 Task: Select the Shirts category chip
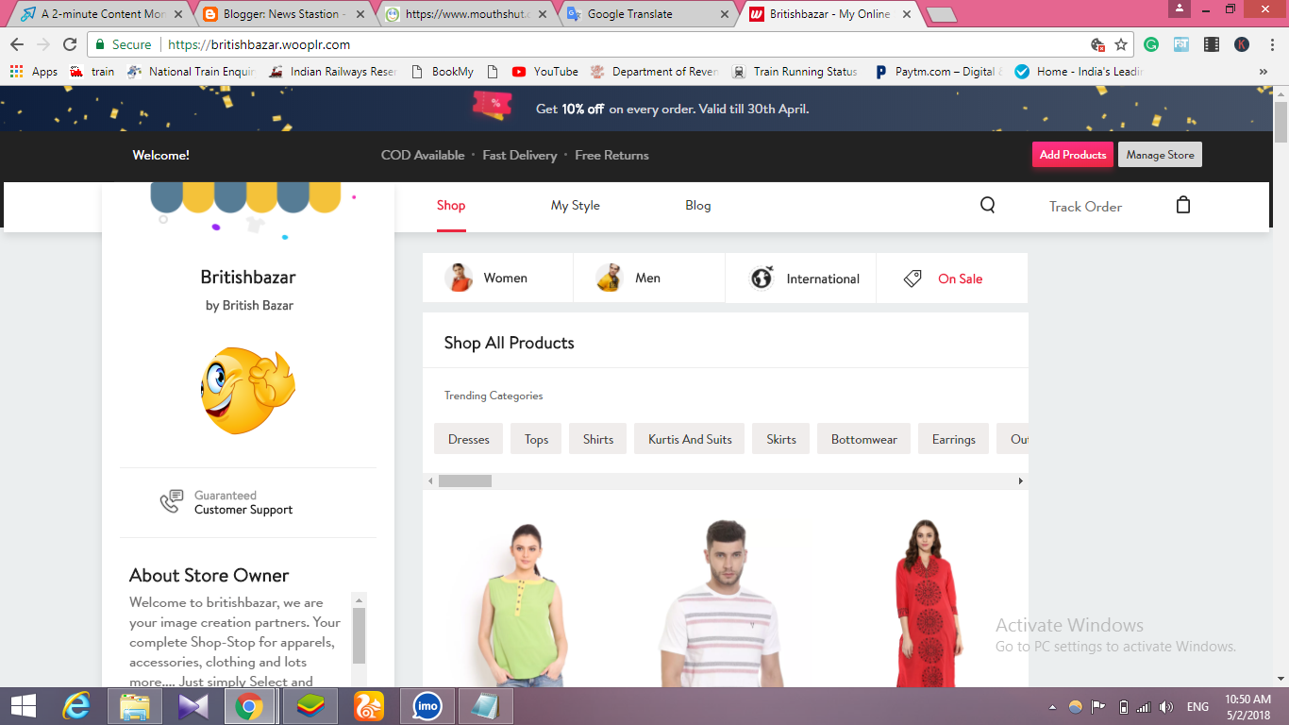point(598,439)
